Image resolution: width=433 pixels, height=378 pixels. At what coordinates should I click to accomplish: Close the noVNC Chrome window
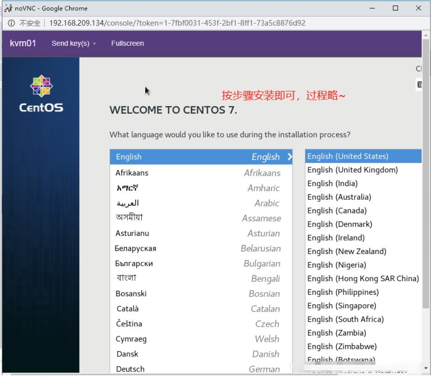419,8
